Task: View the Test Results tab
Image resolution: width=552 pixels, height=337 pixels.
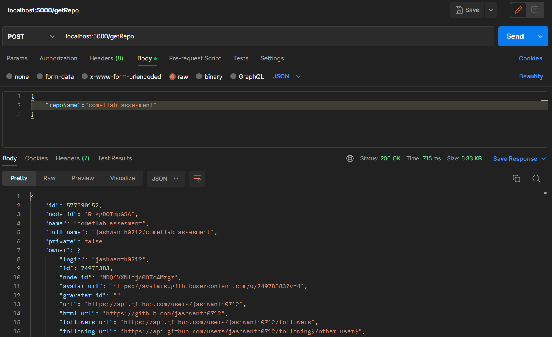Action: (115, 158)
